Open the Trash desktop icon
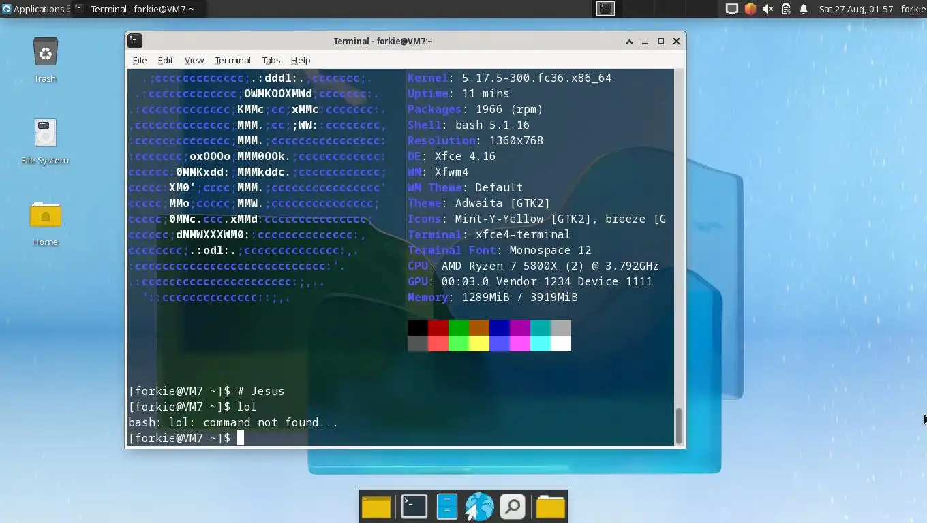This screenshot has height=523, width=927. click(45, 53)
